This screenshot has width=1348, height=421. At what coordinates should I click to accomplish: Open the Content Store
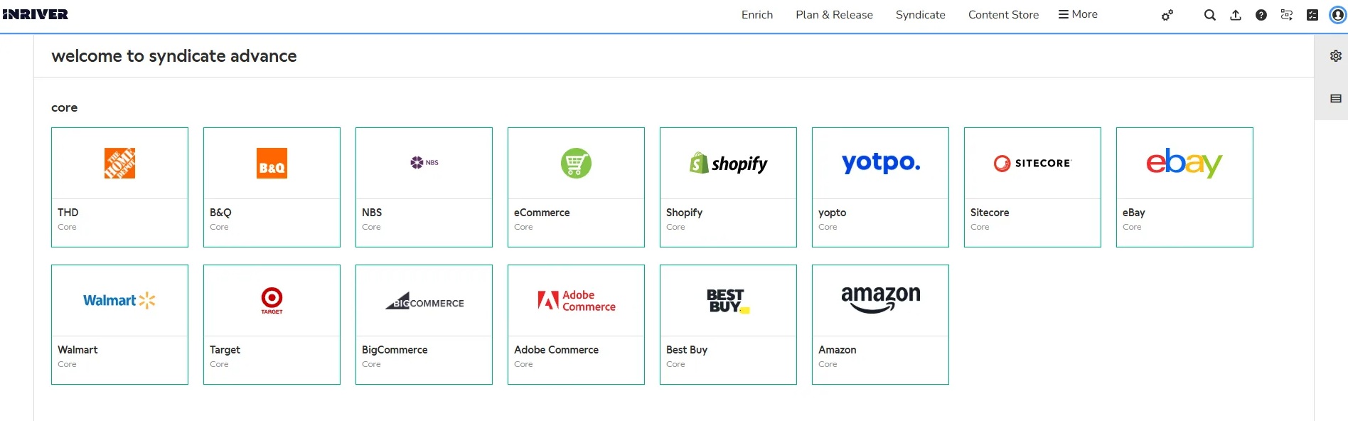(1003, 15)
